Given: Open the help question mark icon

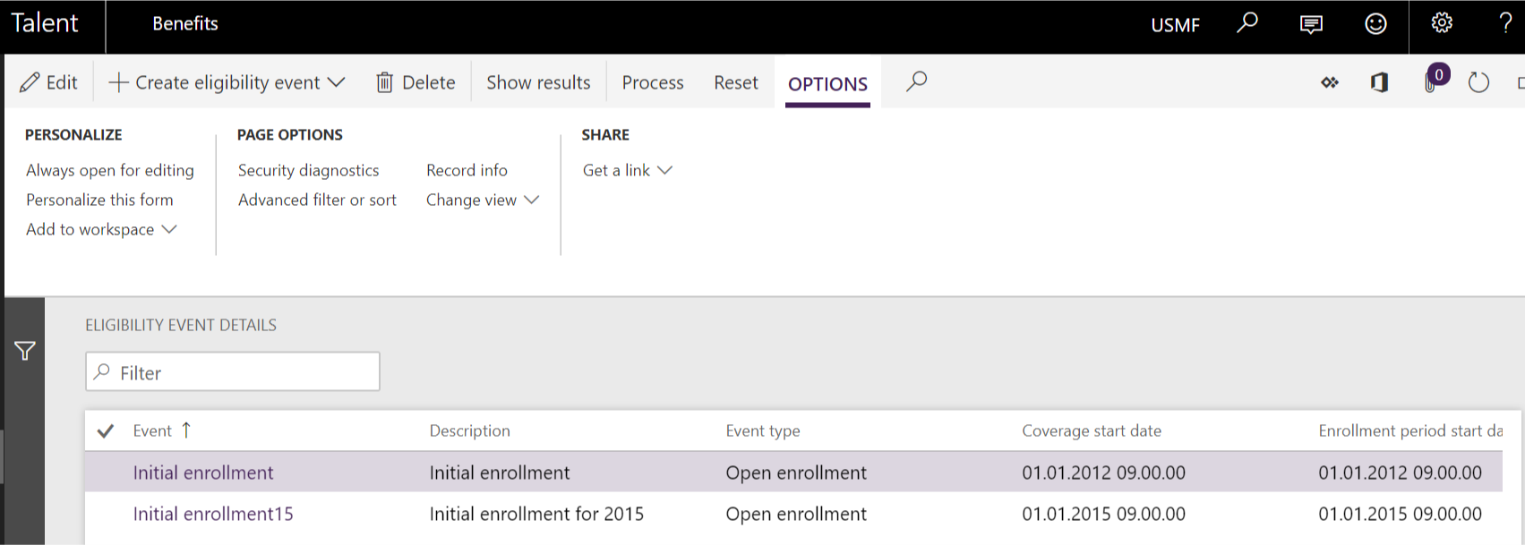Looking at the screenshot, I should (x=1506, y=23).
